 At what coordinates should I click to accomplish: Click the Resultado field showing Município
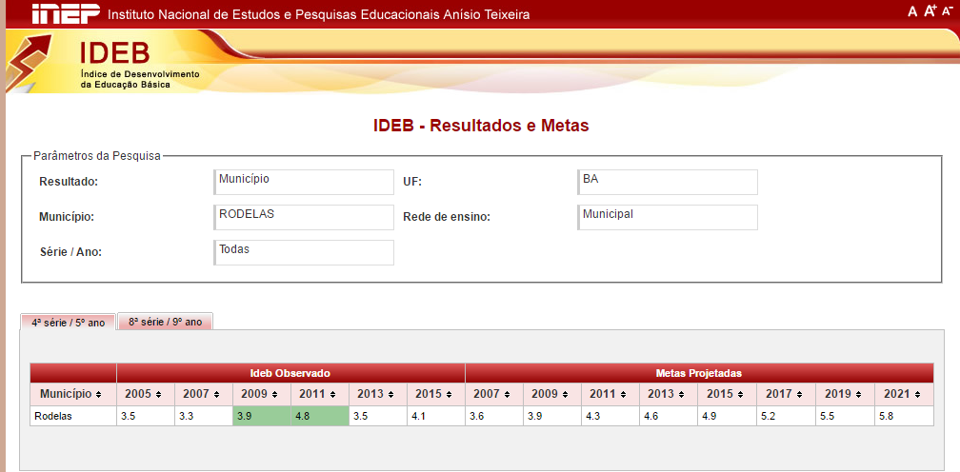[304, 182]
